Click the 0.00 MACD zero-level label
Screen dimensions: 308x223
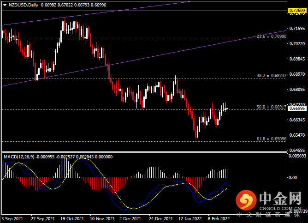pyautogui.click(x=293, y=178)
